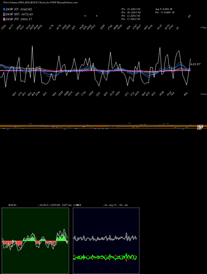This screenshot has width=207, height=274.
Task: Click the 'Avg V: 0.001 M' volume text
Action: [164, 9]
